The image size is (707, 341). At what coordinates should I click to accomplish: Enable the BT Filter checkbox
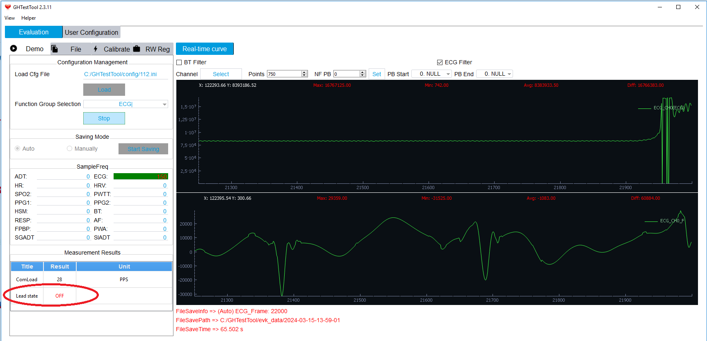tap(179, 63)
